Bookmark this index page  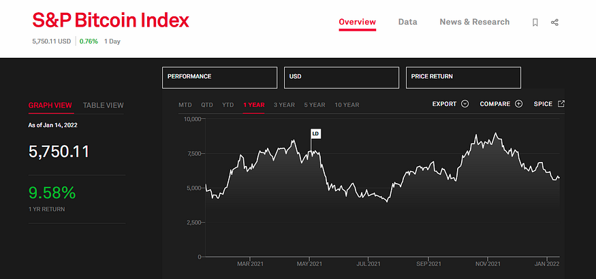point(535,22)
